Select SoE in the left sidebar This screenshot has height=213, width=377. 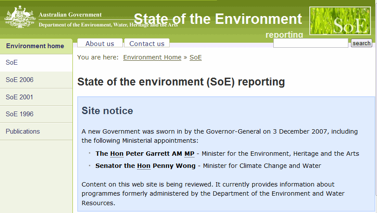pos(36,62)
